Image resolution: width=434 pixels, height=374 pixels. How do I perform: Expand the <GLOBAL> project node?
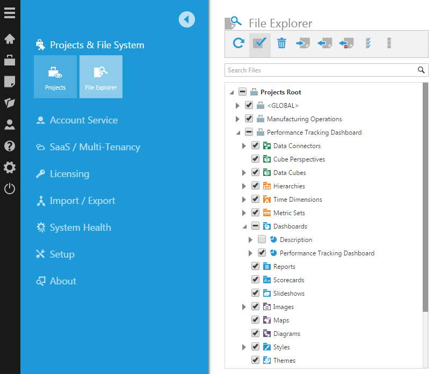coord(237,106)
